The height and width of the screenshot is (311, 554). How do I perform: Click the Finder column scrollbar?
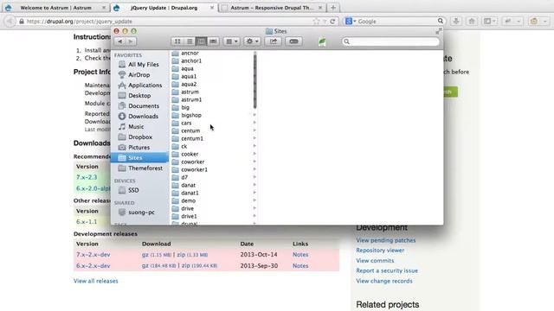coord(254,80)
